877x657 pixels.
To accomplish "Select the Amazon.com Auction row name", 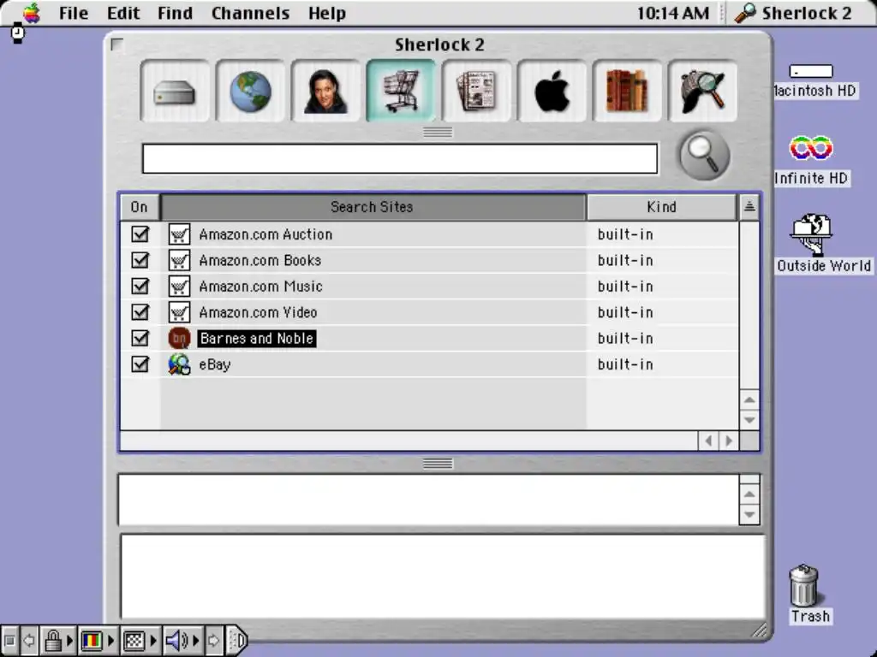I will (265, 234).
